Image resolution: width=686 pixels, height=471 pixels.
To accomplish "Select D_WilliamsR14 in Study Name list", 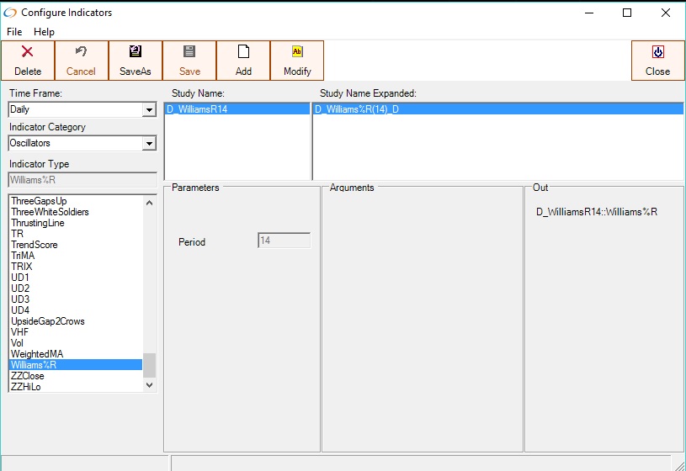I will pyautogui.click(x=197, y=109).
